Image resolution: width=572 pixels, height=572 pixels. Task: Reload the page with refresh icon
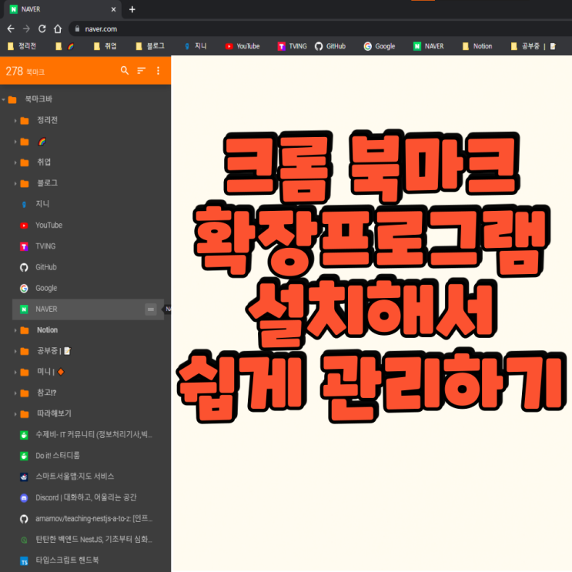(42, 28)
